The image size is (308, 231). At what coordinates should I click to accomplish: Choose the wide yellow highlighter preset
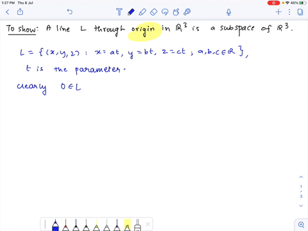click(x=127, y=225)
